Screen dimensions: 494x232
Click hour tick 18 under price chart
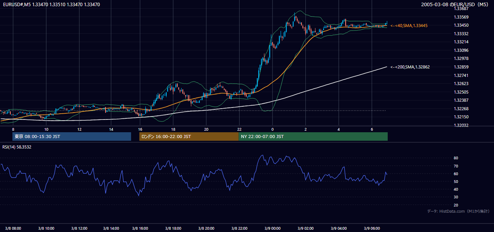173,129
